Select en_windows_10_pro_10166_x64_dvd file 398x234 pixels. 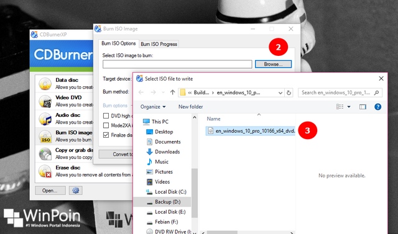click(250, 131)
